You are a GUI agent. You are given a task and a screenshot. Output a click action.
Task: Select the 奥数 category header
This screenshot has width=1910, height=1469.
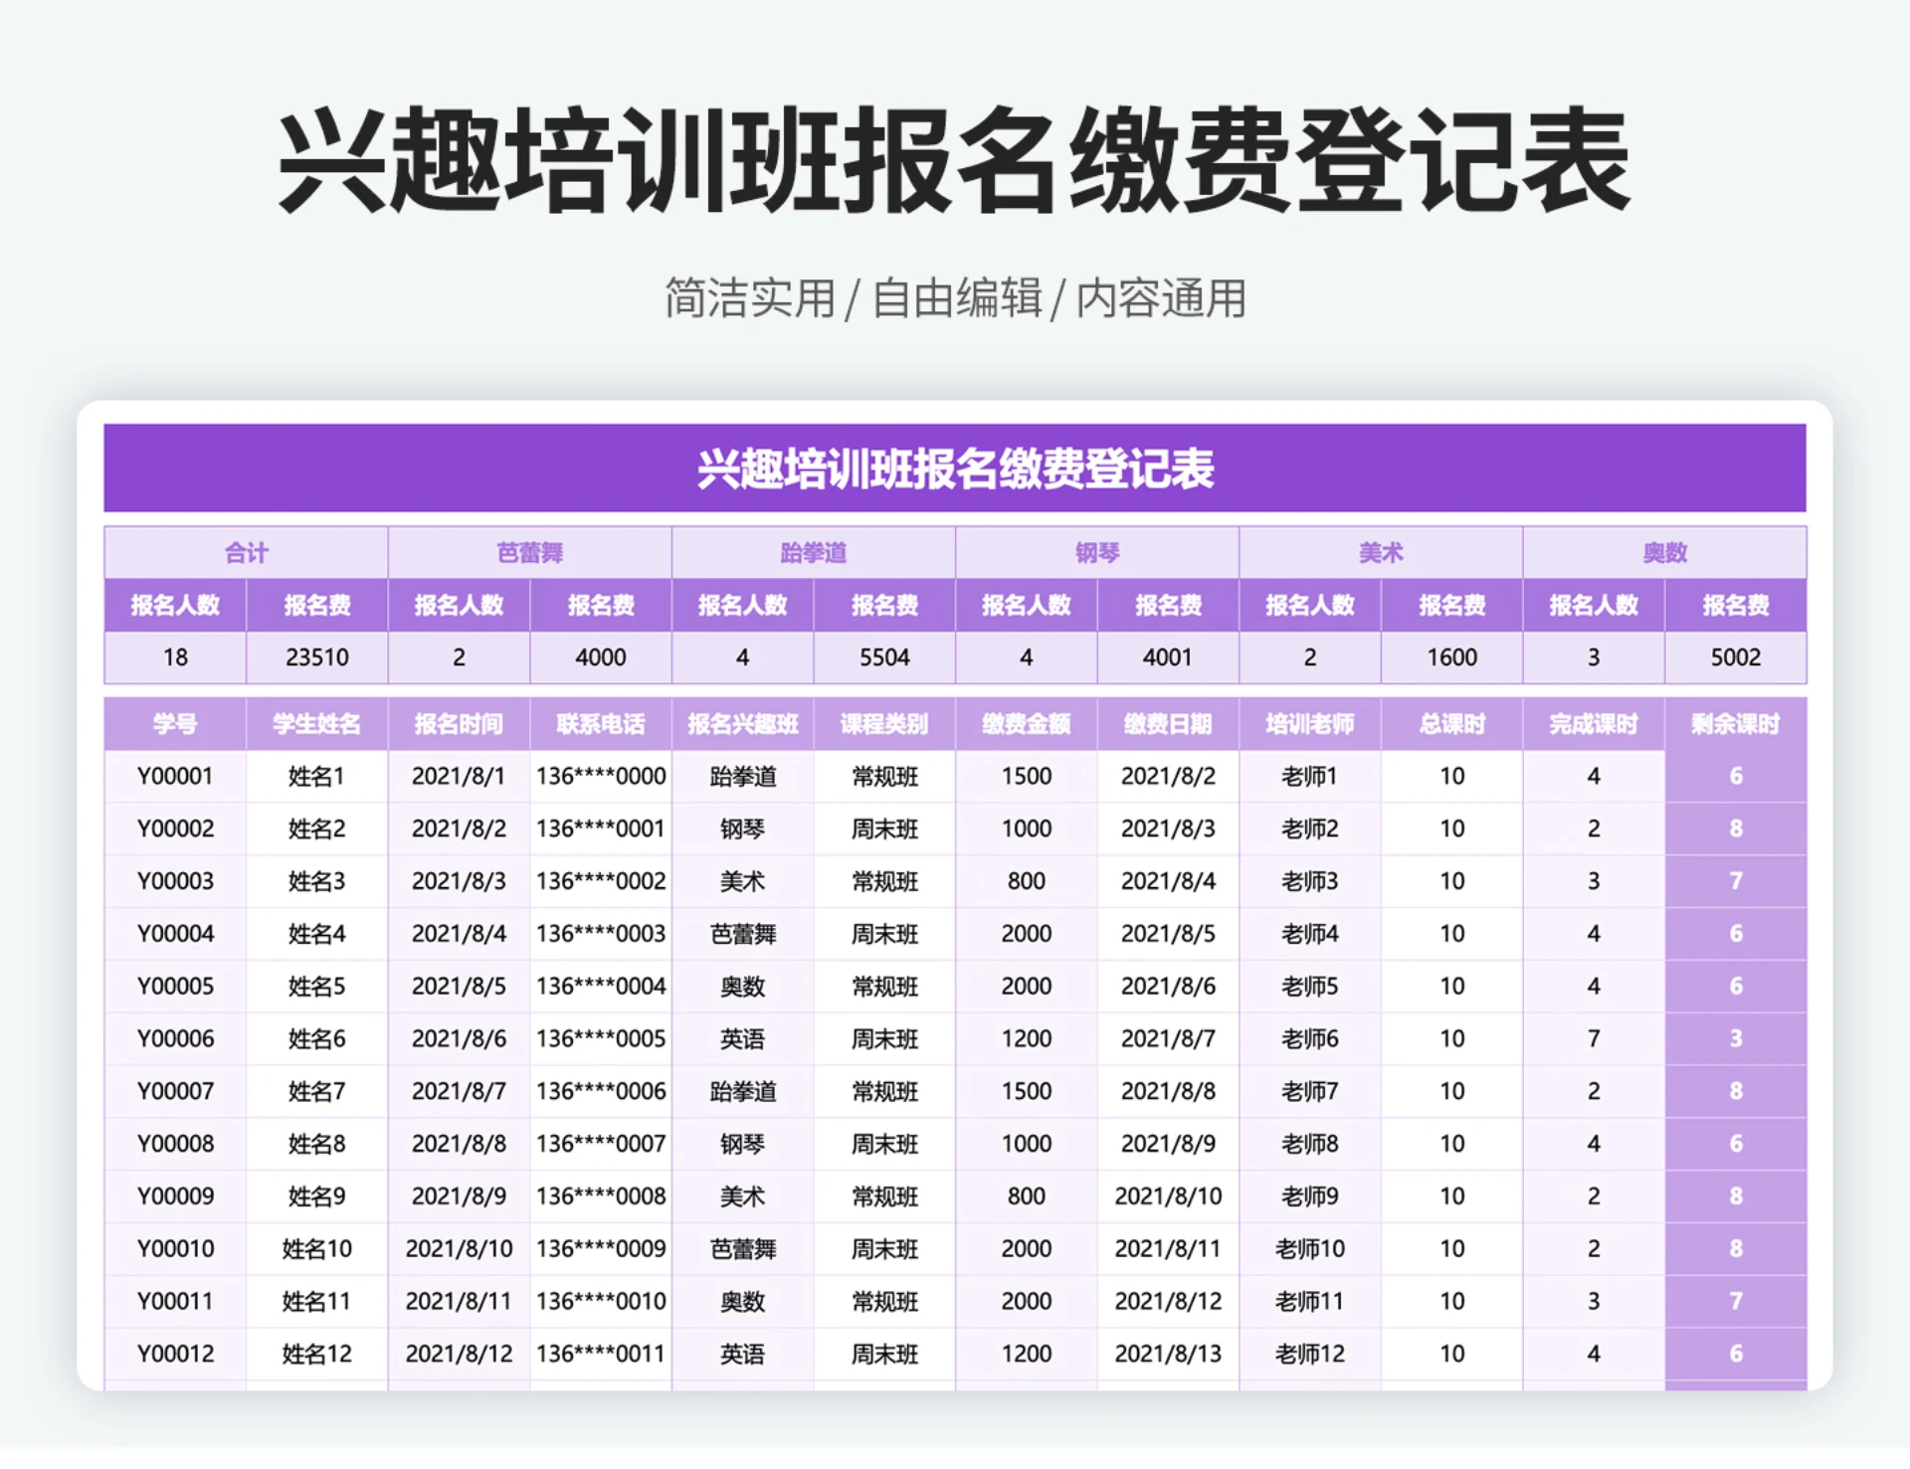(1664, 553)
